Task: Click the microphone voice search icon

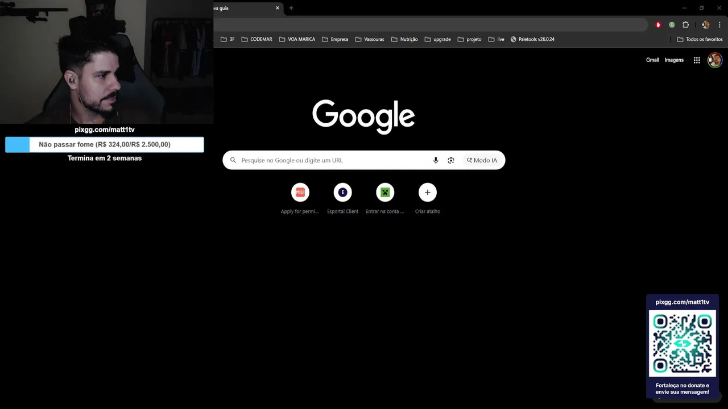Action: (x=436, y=160)
